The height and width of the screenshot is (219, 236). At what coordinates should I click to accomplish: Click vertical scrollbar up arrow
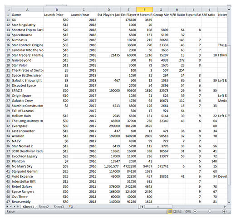[x=229, y=10]
